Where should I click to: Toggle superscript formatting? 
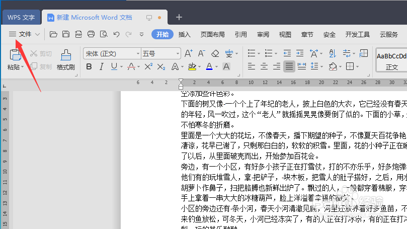click(x=148, y=67)
